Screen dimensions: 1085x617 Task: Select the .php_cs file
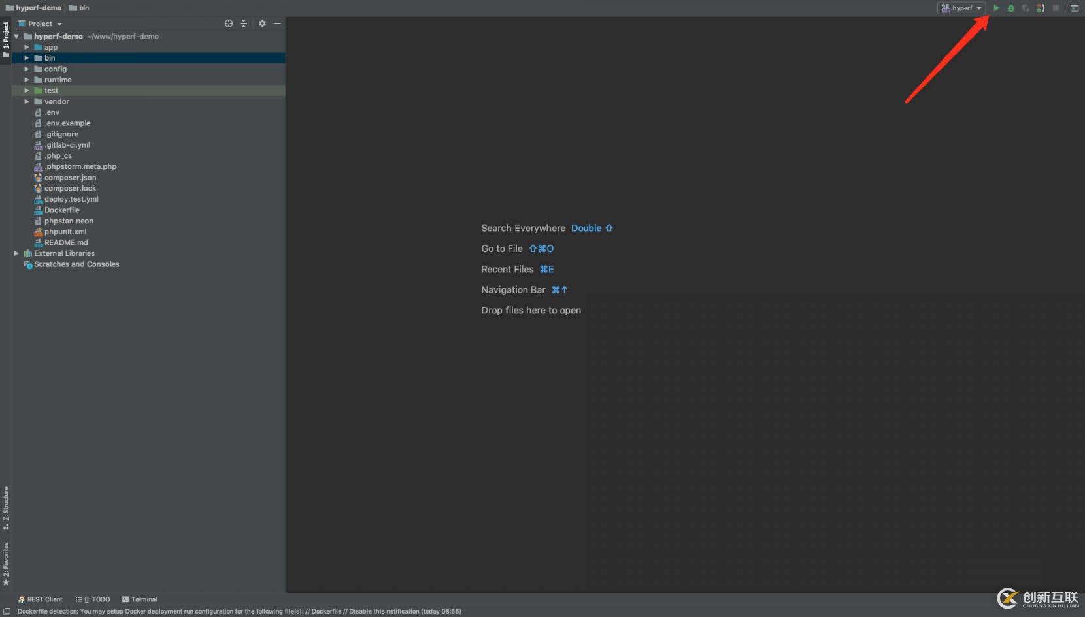tap(58, 156)
